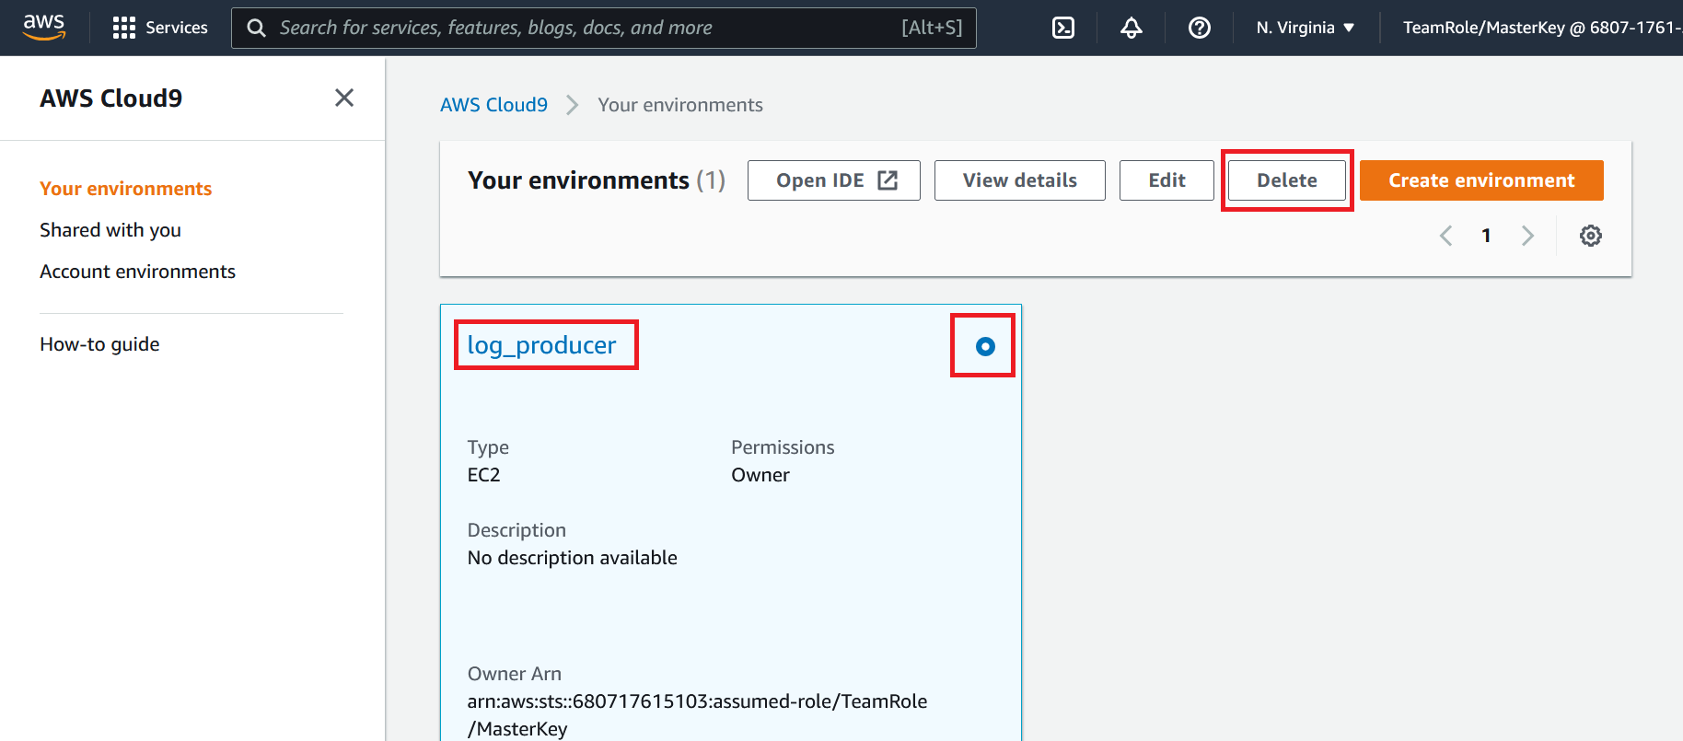Open the notifications bell

(1132, 28)
